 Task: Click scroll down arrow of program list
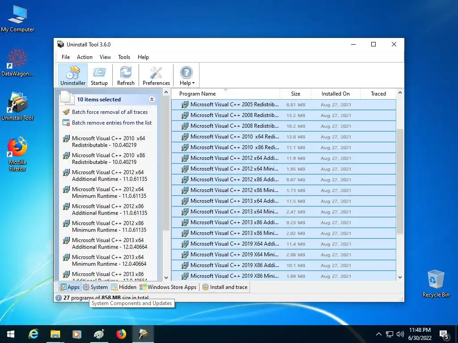[x=400, y=277]
